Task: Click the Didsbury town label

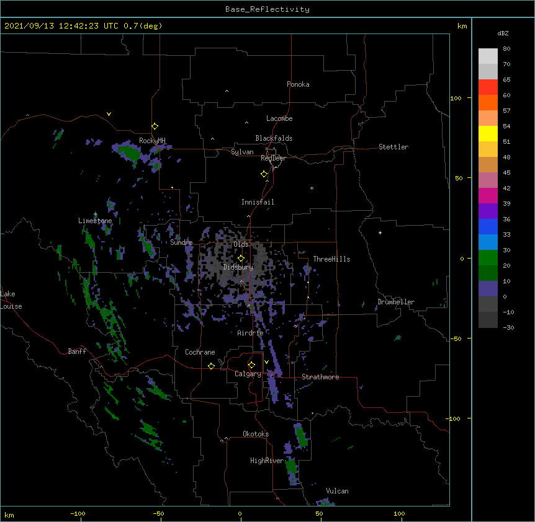Action: point(238,267)
